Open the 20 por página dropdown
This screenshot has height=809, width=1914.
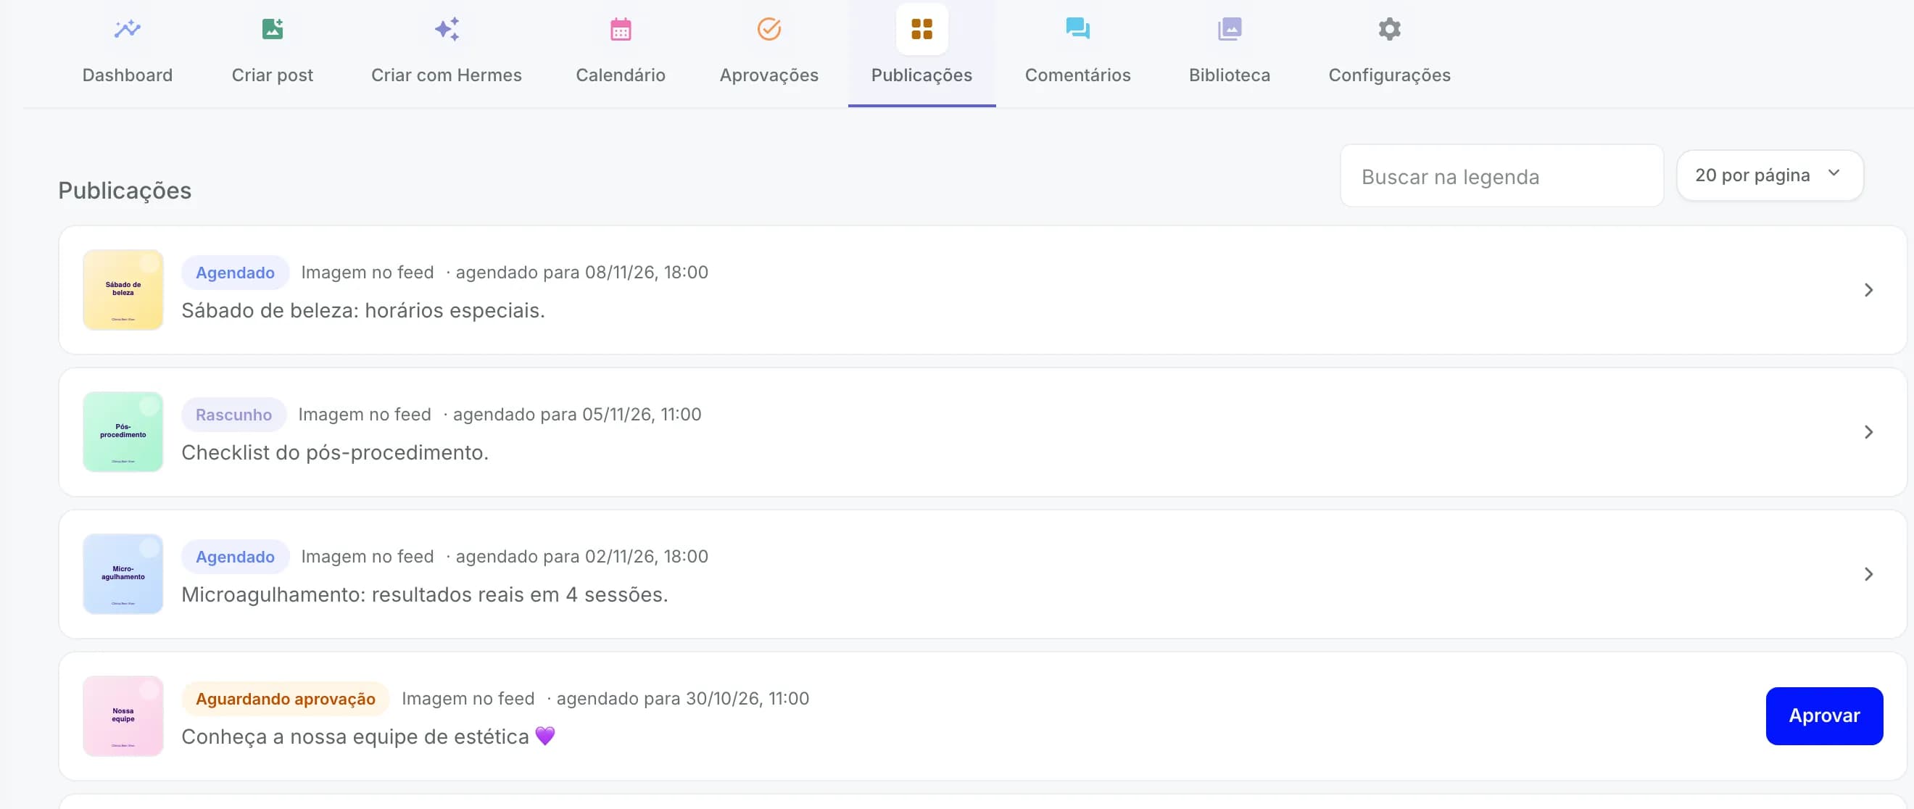(x=1769, y=175)
